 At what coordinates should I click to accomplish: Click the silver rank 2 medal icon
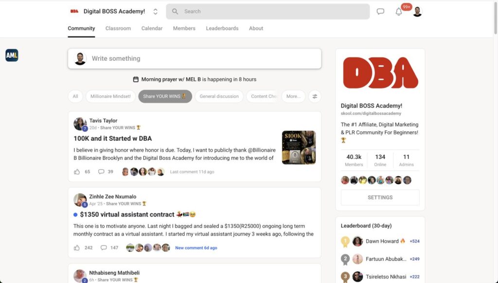click(x=345, y=260)
